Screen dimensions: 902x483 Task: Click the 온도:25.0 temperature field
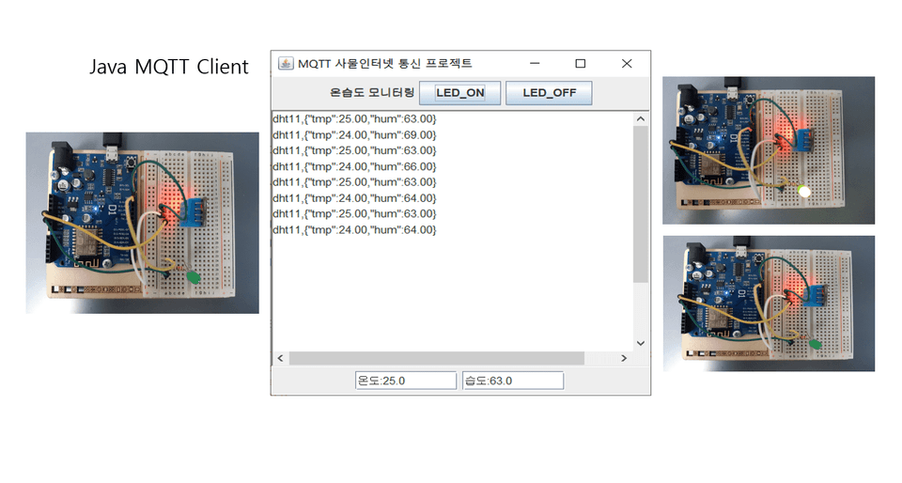coord(406,381)
